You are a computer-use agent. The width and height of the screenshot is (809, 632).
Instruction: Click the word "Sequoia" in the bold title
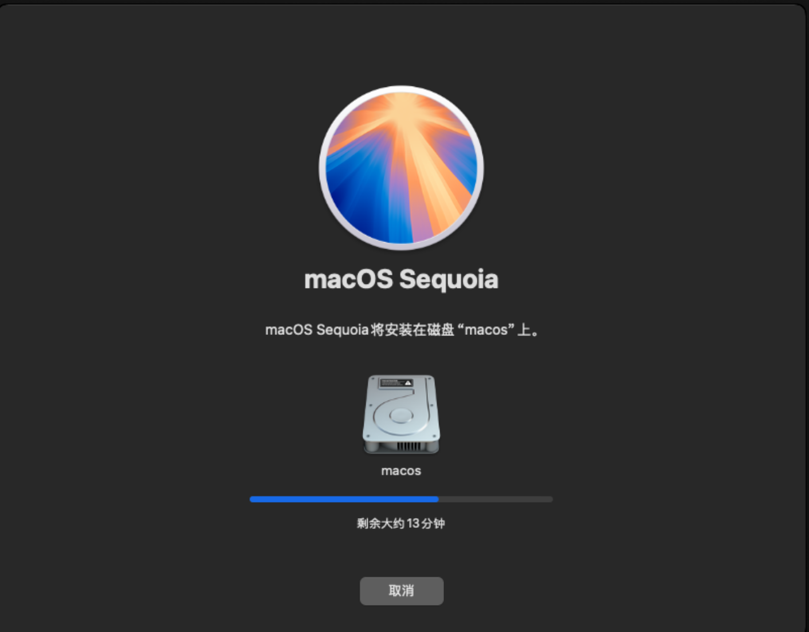[x=449, y=279]
